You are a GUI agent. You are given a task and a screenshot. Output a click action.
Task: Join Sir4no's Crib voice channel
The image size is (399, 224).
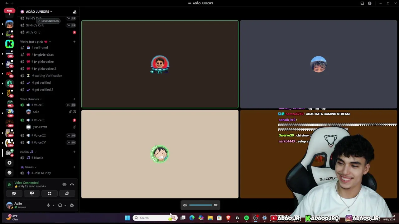pos(48,25)
